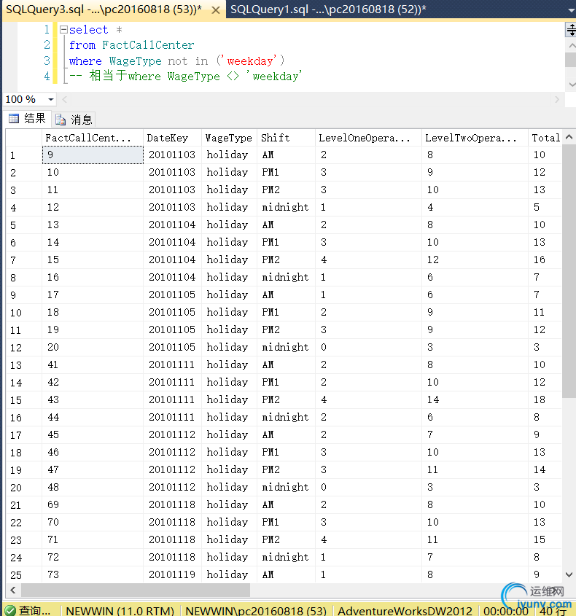Click the FactCallCenter table name in query
This screenshot has height=616, width=576.
pyautogui.click(x=148, y=44)
